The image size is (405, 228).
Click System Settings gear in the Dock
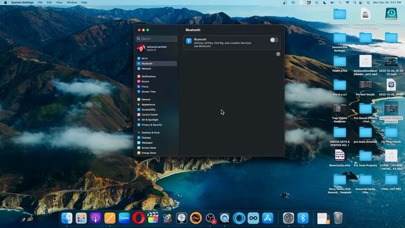(289, 218)
